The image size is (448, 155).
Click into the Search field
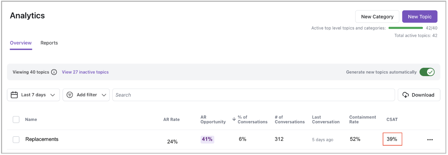tap(253, 95)
